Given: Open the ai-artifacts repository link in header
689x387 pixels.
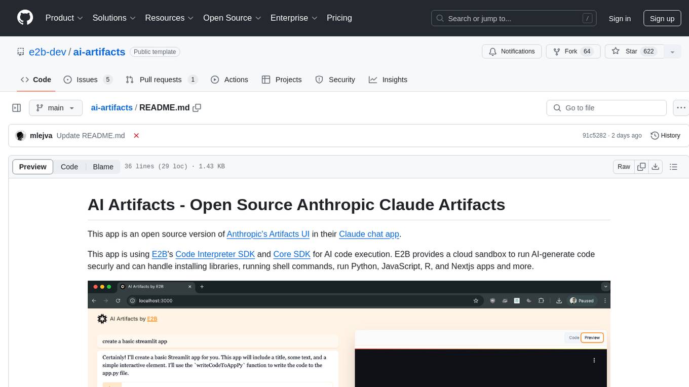Looking at the screenshot, I should [x=99, y=52].
